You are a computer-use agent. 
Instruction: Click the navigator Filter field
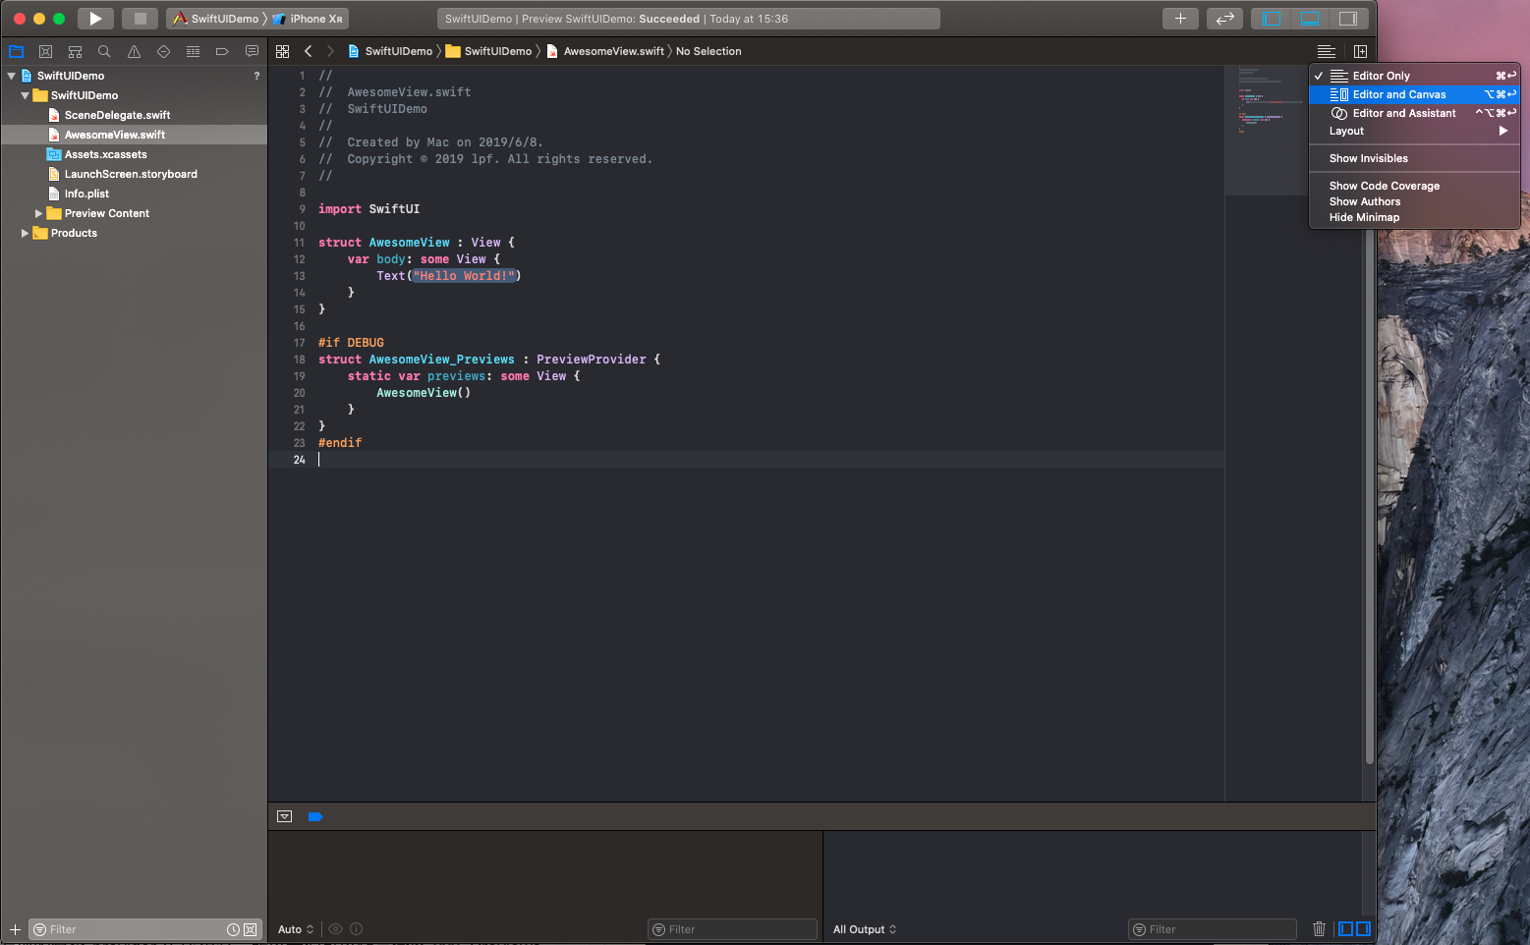128,929
